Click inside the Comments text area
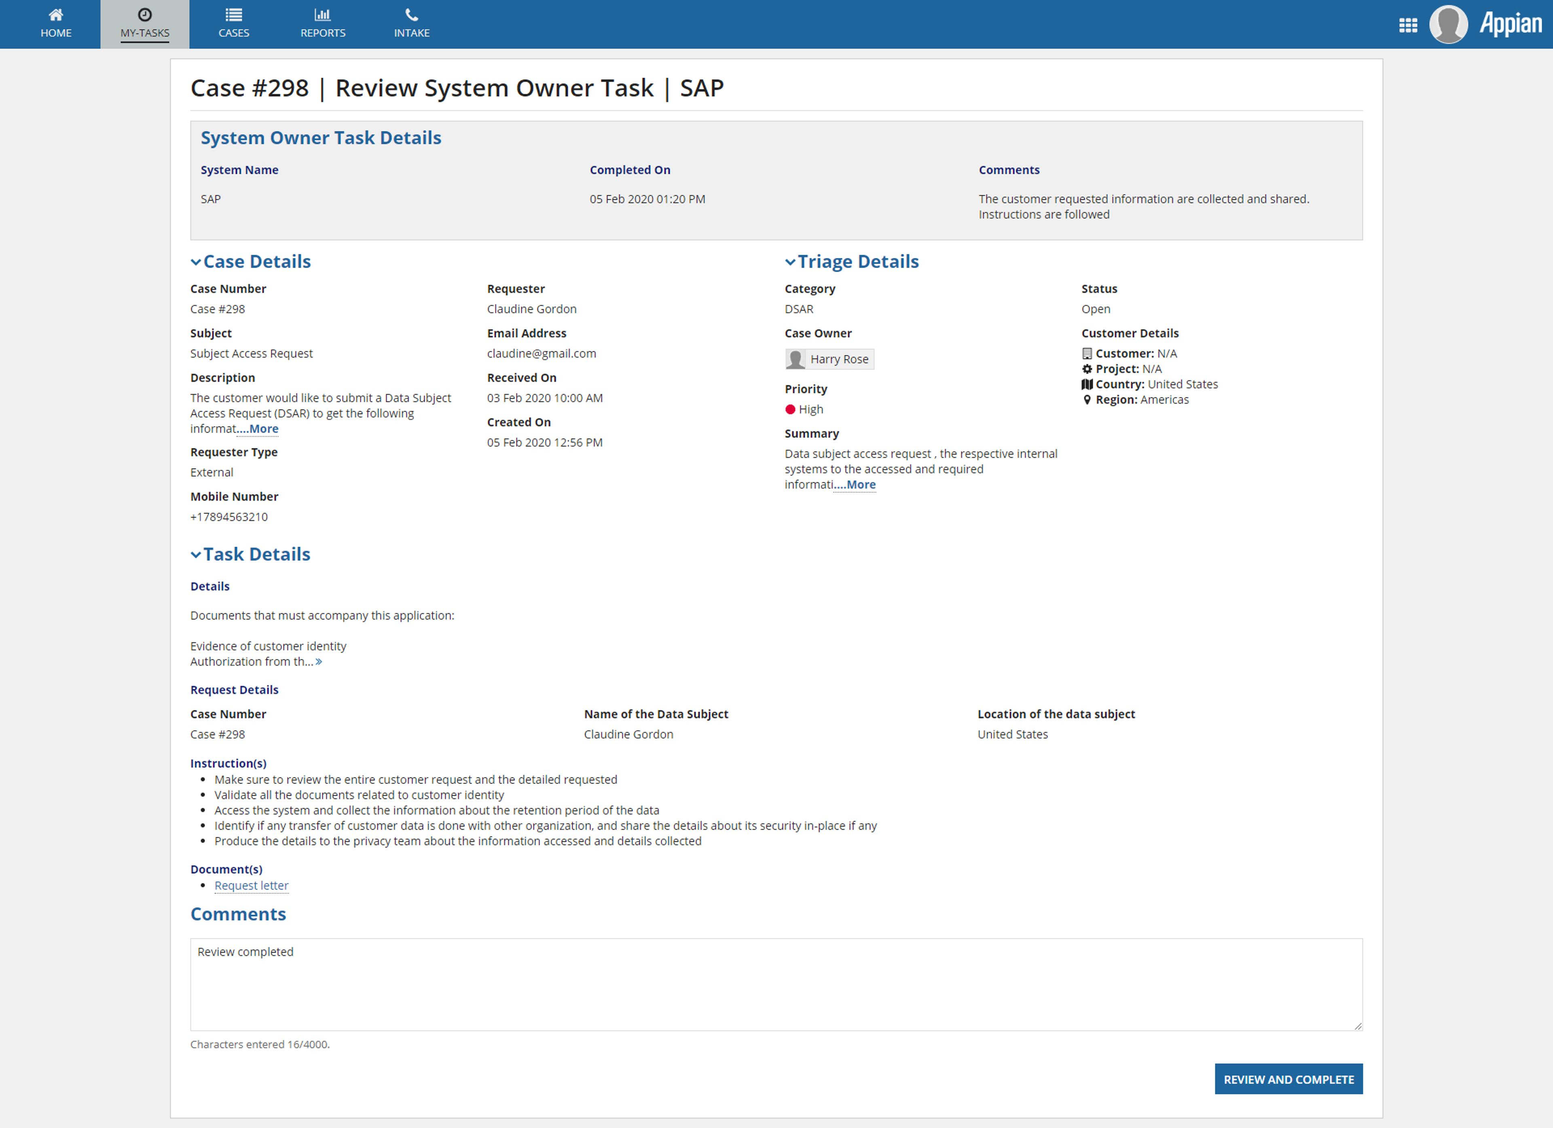The image size is (1553, 1128). click(x=776, y=984)
